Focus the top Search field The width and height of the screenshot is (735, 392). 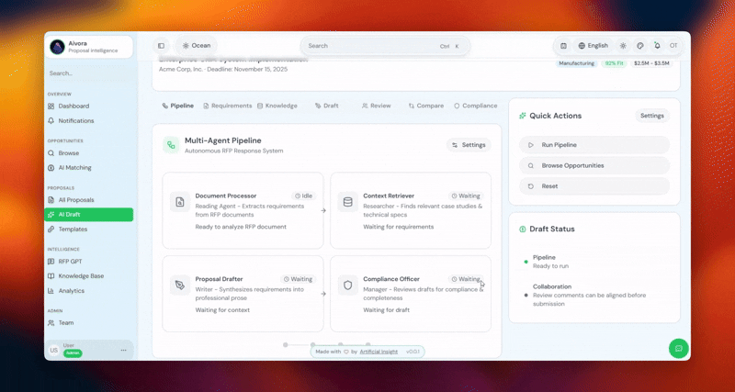coord(384,46)
